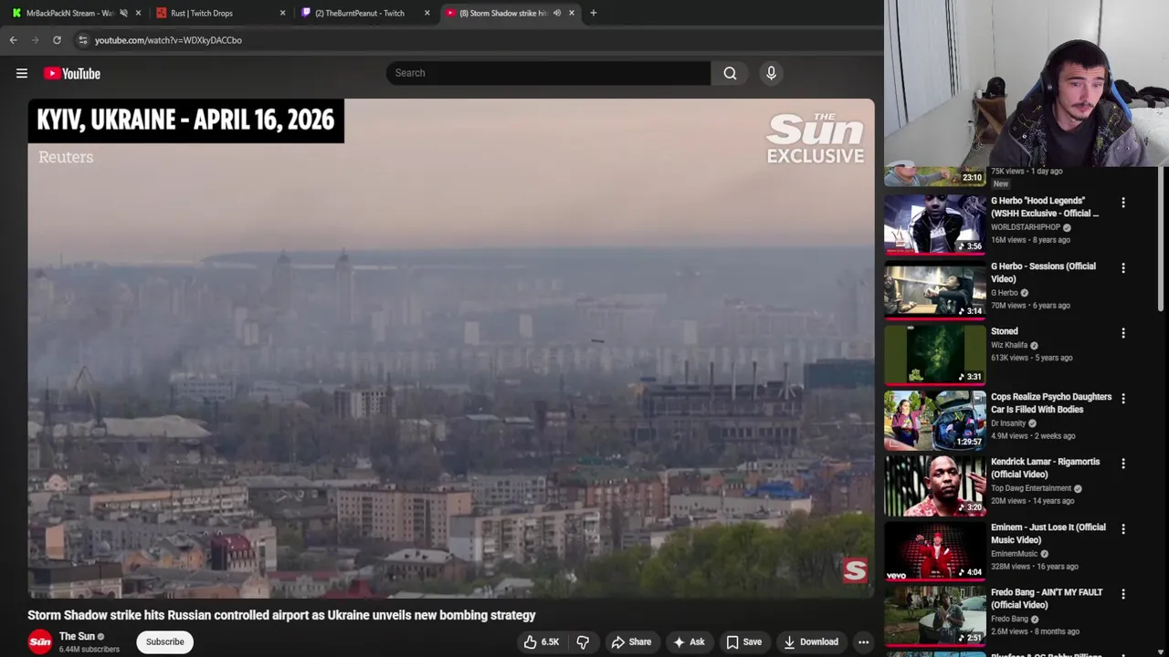Click Dr Insanity channel name
This screenshot has height=657, width=1169.
1008,423
